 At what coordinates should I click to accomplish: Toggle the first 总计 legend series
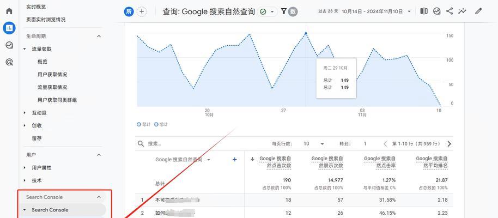pyautogui.click(x=143, y=125)
